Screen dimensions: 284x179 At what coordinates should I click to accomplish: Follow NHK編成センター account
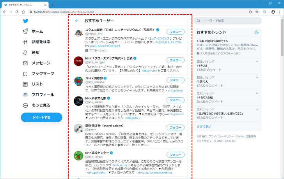point(176,155)
